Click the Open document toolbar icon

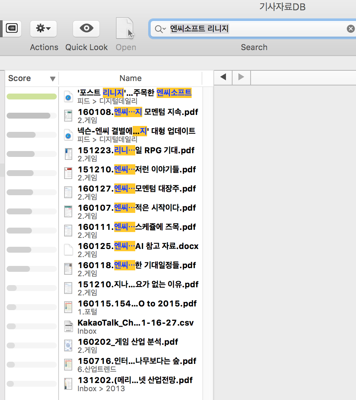[125, 28]
